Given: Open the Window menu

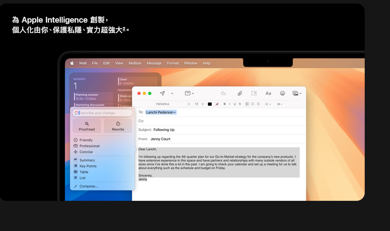Looking at the screenshot, I should [191, 63].
